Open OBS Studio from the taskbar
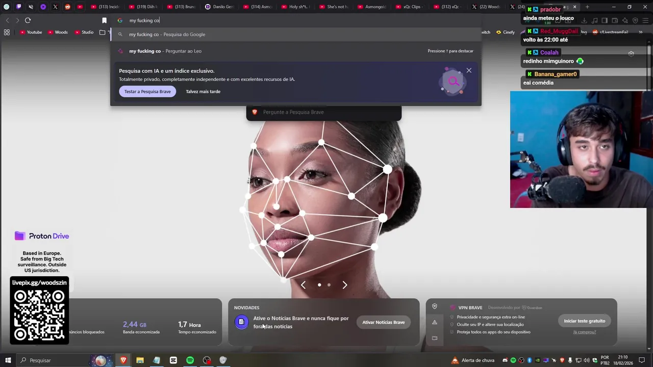Viewport: 653px width, 367px height. point(207,360)
